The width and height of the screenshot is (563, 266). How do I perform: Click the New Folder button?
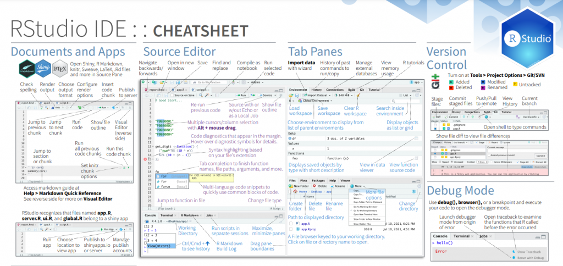pyautogui.click(x=299, y=186)
